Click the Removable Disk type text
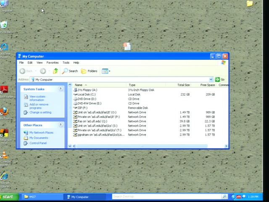269x202 pixels. coord(138,108)
